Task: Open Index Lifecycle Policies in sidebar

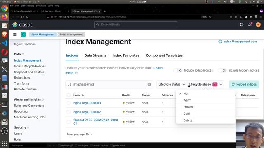Action: (x=30, y=66)
